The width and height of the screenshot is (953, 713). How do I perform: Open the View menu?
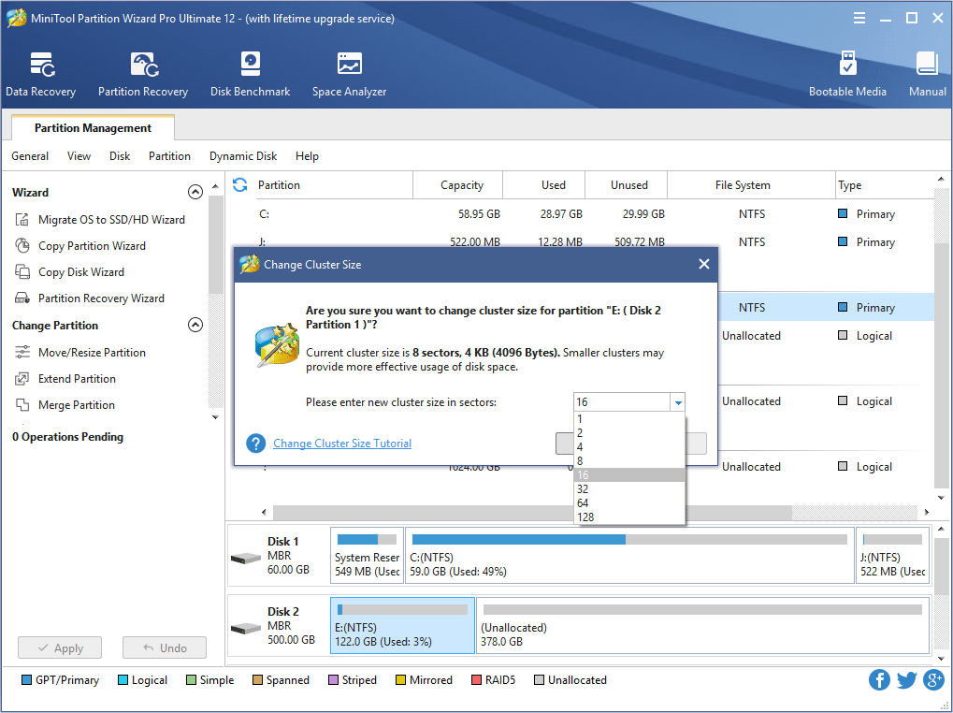(x=79, y=156)
